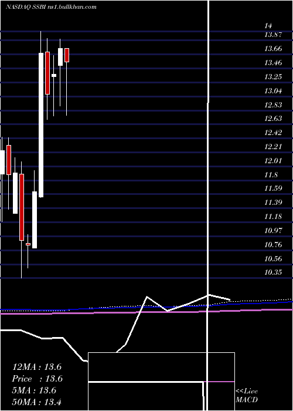Select the 11.39 price axis label
Viewport: 293px width, 411px height.
point(273,203)
